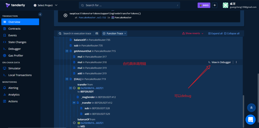Click document icon beside getAmountOut
259x128 pixels.
coord(71,51)
